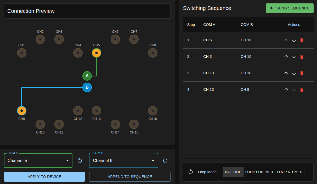This screenshot has height=184, width=317.
Task: Click the loop icon beside Loop Mode
Action: click(x=190, y=172)
